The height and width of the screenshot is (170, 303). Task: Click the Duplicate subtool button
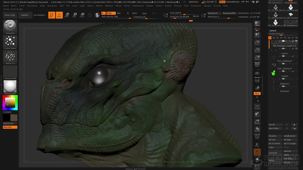tap(275, 153)
